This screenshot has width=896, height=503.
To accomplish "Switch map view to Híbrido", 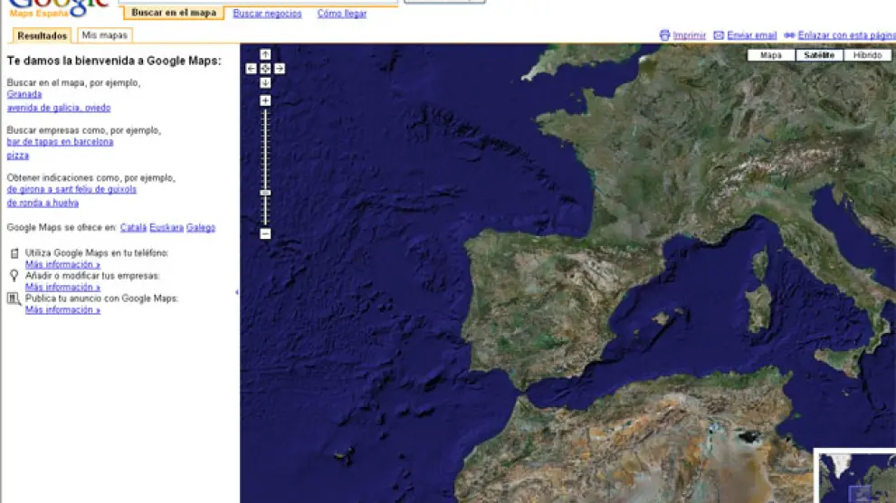I will coord(867,55).
